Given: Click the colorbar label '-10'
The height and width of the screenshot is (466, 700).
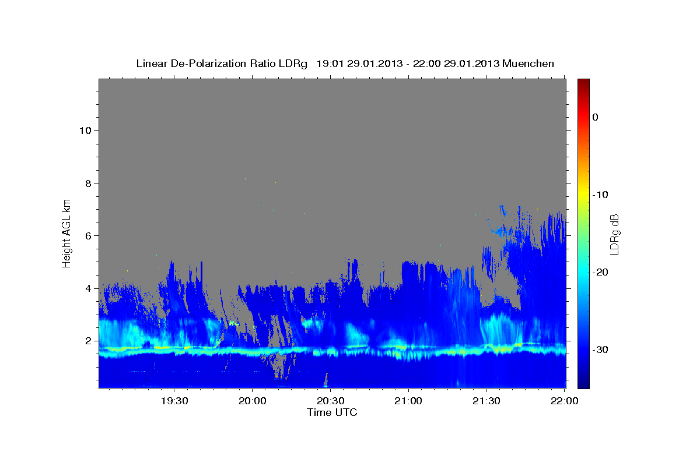Looking at the screenshot, I should (601, 195).
